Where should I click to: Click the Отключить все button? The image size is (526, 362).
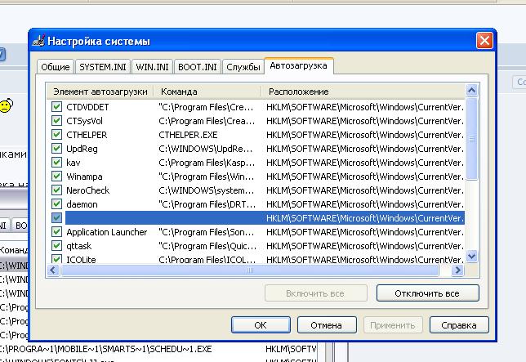pyautogui.click(x=427, y=293)
